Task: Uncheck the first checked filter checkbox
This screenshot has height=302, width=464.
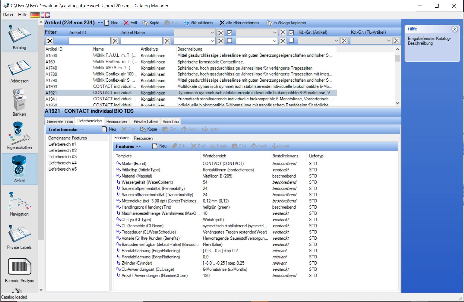Action: pyautogui.click(x=230, y=32)
